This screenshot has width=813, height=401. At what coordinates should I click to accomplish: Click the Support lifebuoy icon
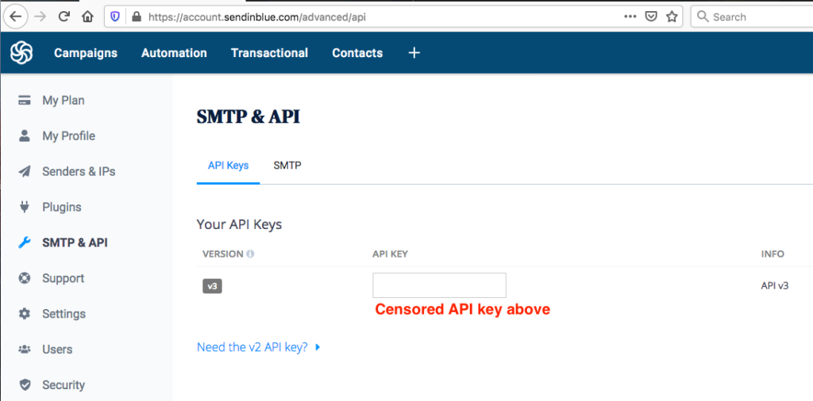coord(25,278)
